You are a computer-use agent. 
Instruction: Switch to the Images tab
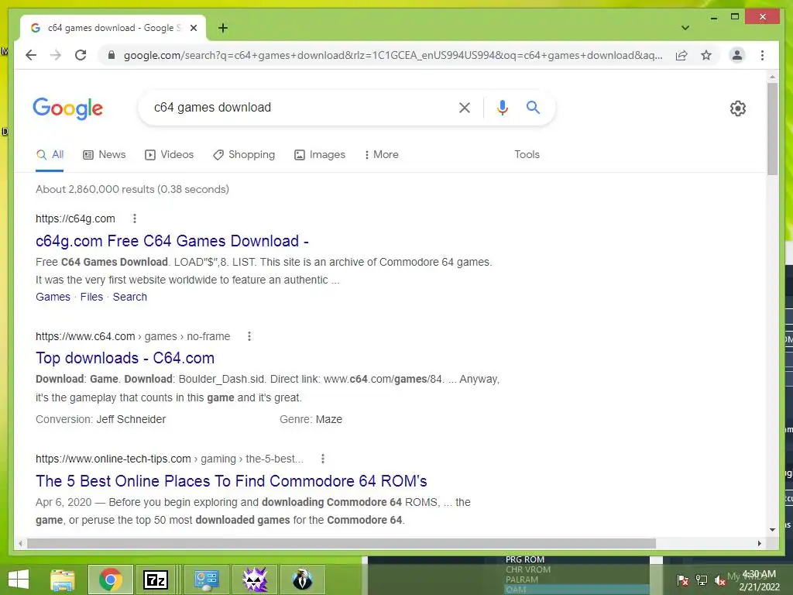(x=320, y=155)
